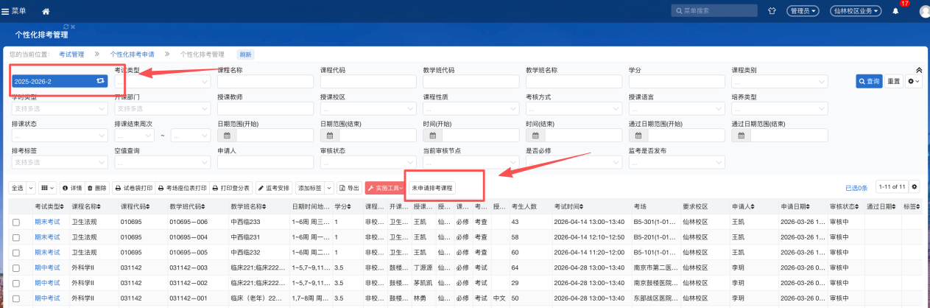This screenshot has height=308, width=930.
Task: Open the 监考安排 edit tool
Action: click(274, 188)
